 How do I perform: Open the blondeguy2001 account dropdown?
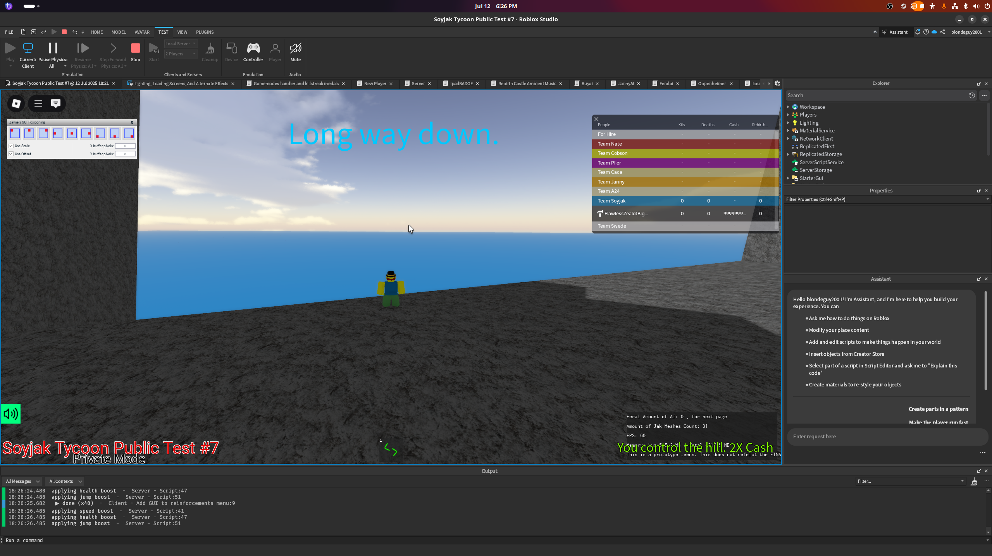pos(970,32)
